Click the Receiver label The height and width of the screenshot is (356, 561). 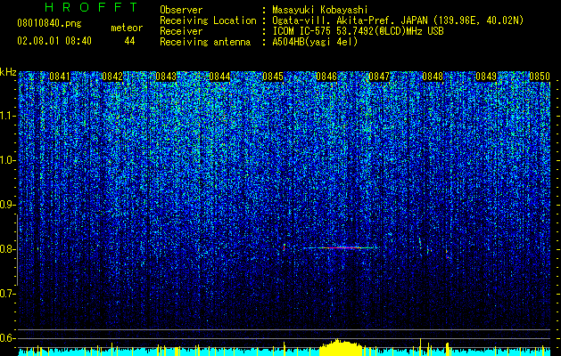(x=181, y=31)
